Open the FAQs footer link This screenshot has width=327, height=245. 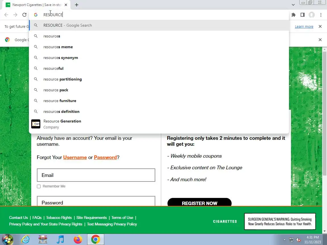click(x=37, y=217)
